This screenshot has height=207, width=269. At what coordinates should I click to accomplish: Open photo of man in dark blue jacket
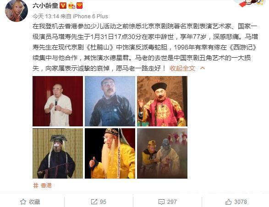(110, 101)
